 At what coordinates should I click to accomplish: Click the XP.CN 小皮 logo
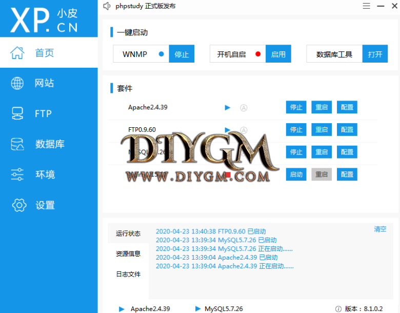pos(44,20)
